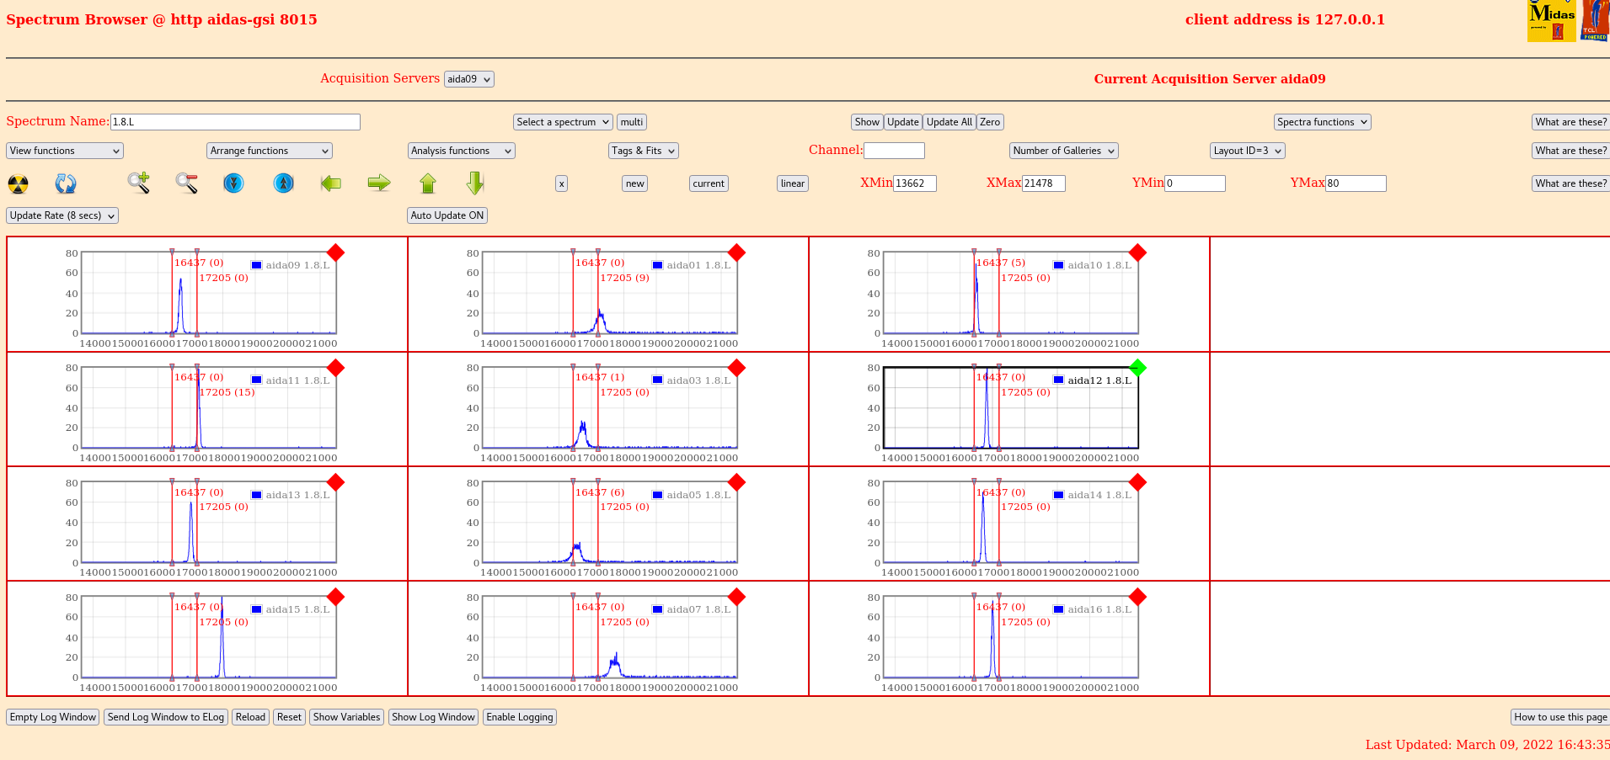Expand the Acquisition Servers aida09 dropdown
Viewport: 1610px width, 760px height.
click(468, 79)
